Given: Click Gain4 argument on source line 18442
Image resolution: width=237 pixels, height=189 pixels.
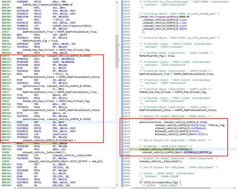Looking at the screenshot, I should coord(183,29).
